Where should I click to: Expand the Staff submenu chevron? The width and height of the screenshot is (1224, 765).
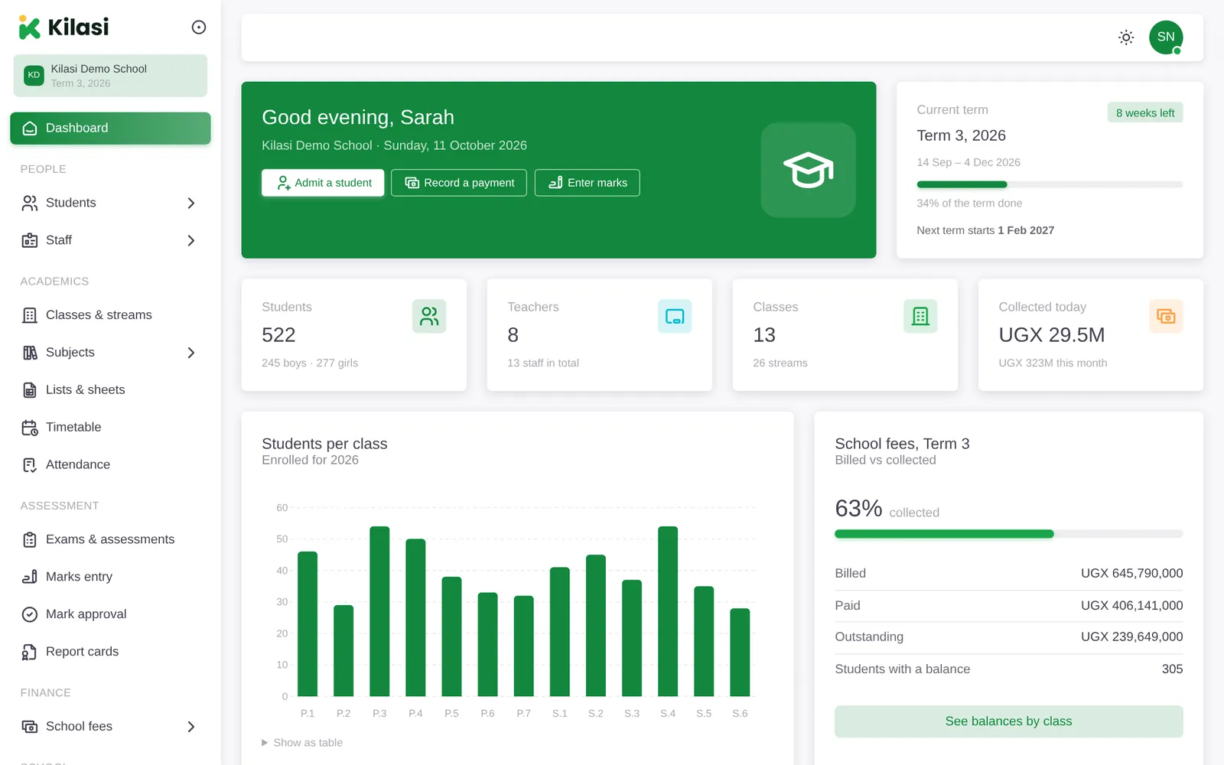pos(191,240)
